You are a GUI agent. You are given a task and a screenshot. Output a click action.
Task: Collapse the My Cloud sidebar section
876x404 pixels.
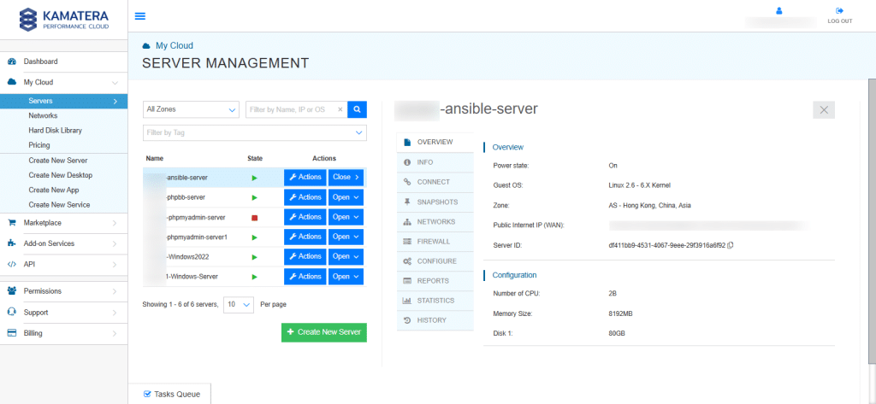tap(115, 83)
